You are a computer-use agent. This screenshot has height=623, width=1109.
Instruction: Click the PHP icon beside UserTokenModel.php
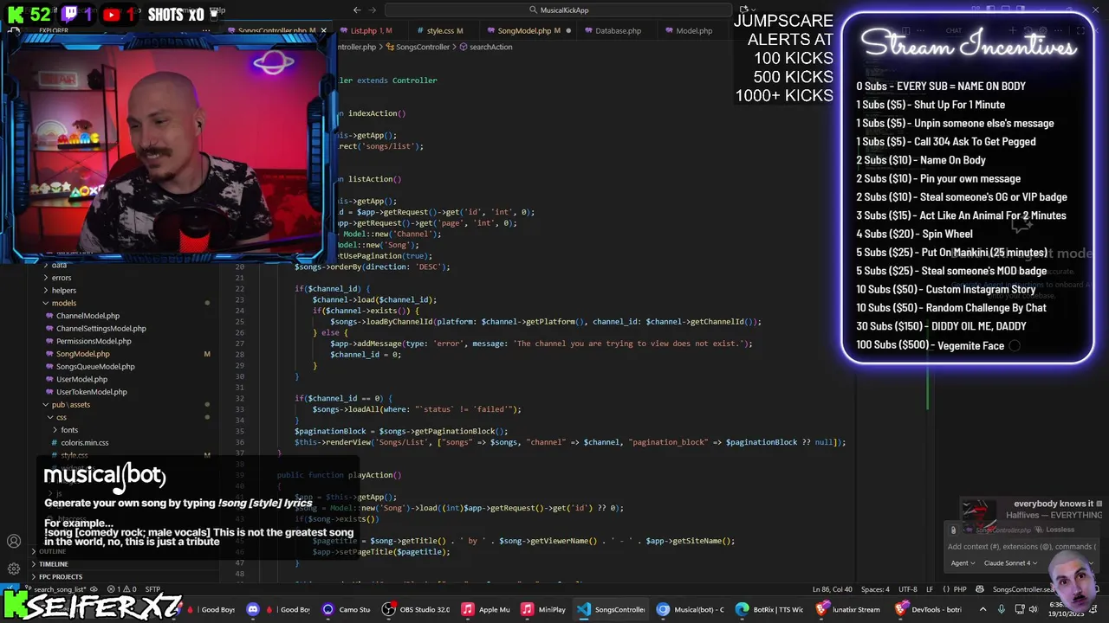(50, 392)
